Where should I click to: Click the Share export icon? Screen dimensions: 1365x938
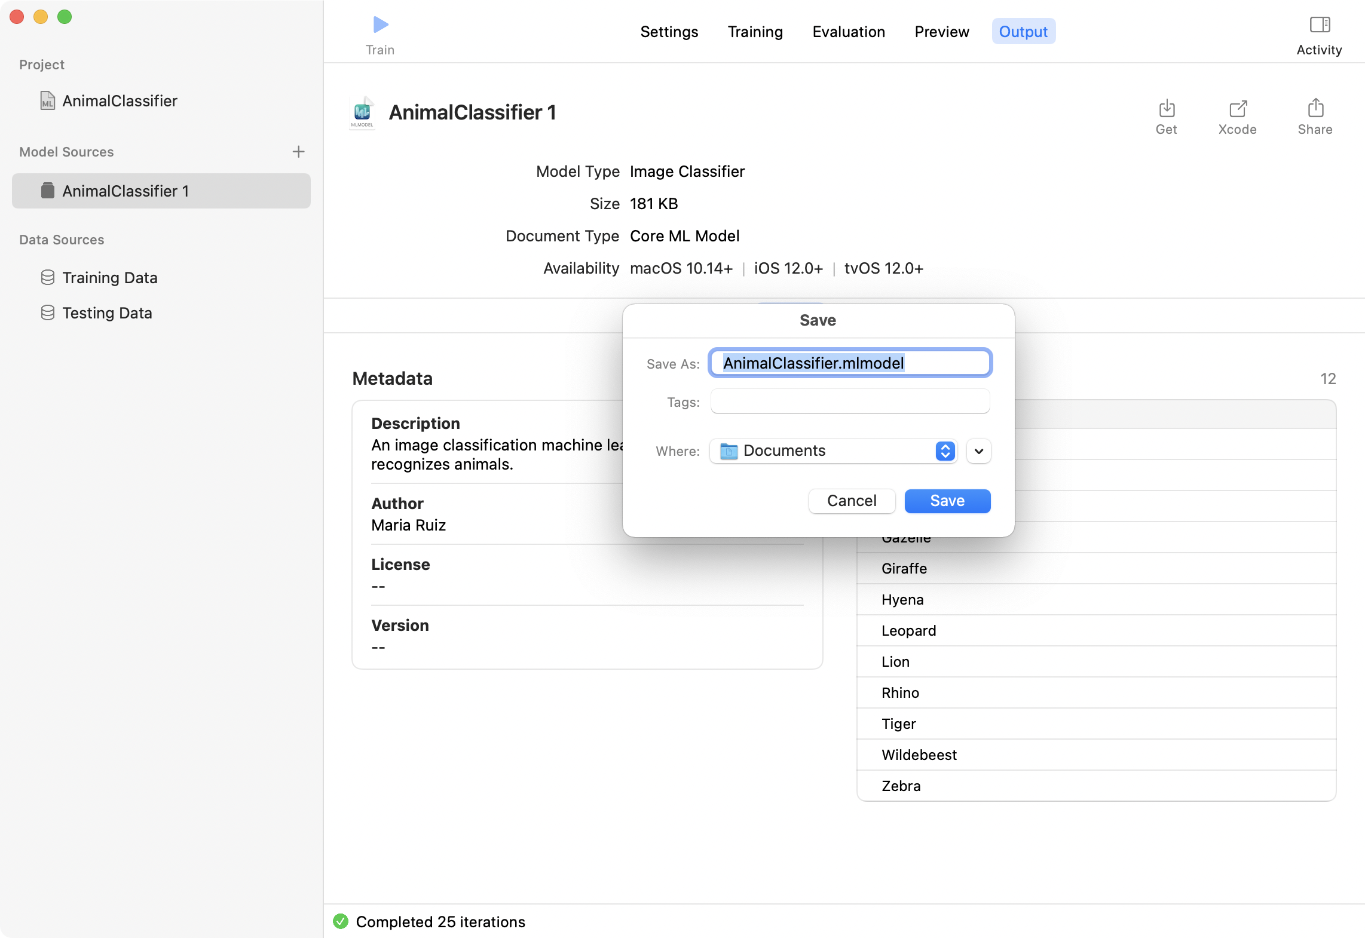click(1315, 109)
